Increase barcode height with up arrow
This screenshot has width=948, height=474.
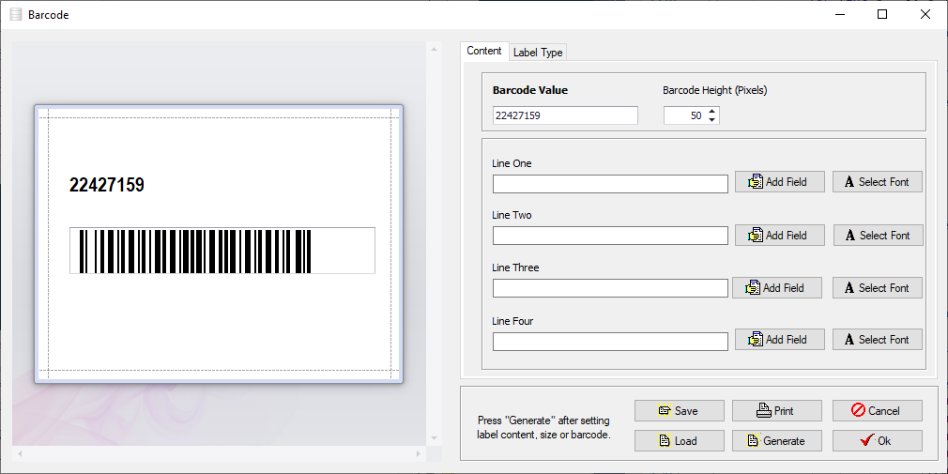712,111
